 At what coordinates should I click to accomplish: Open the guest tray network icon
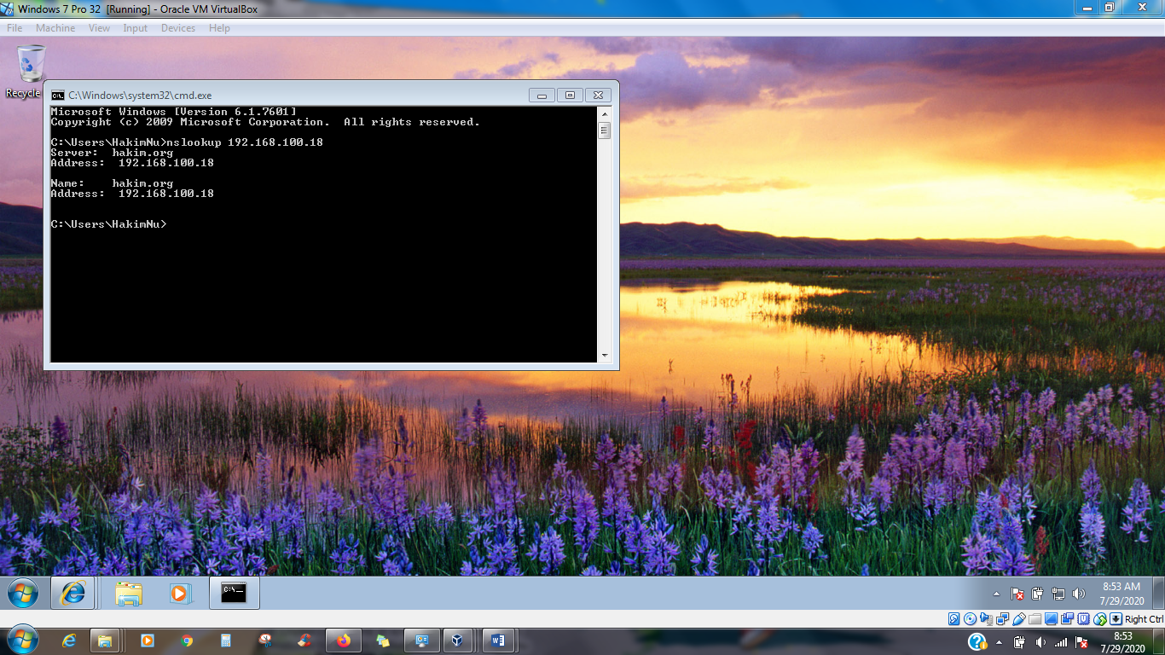1058,594
